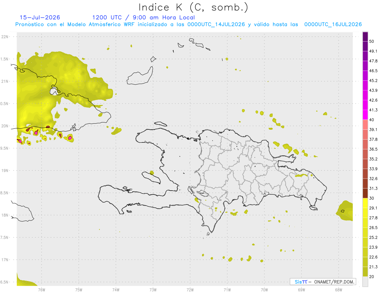Click the latitude axis label "21N"
This screenshot has width=380, height=294.
[5, 81]
